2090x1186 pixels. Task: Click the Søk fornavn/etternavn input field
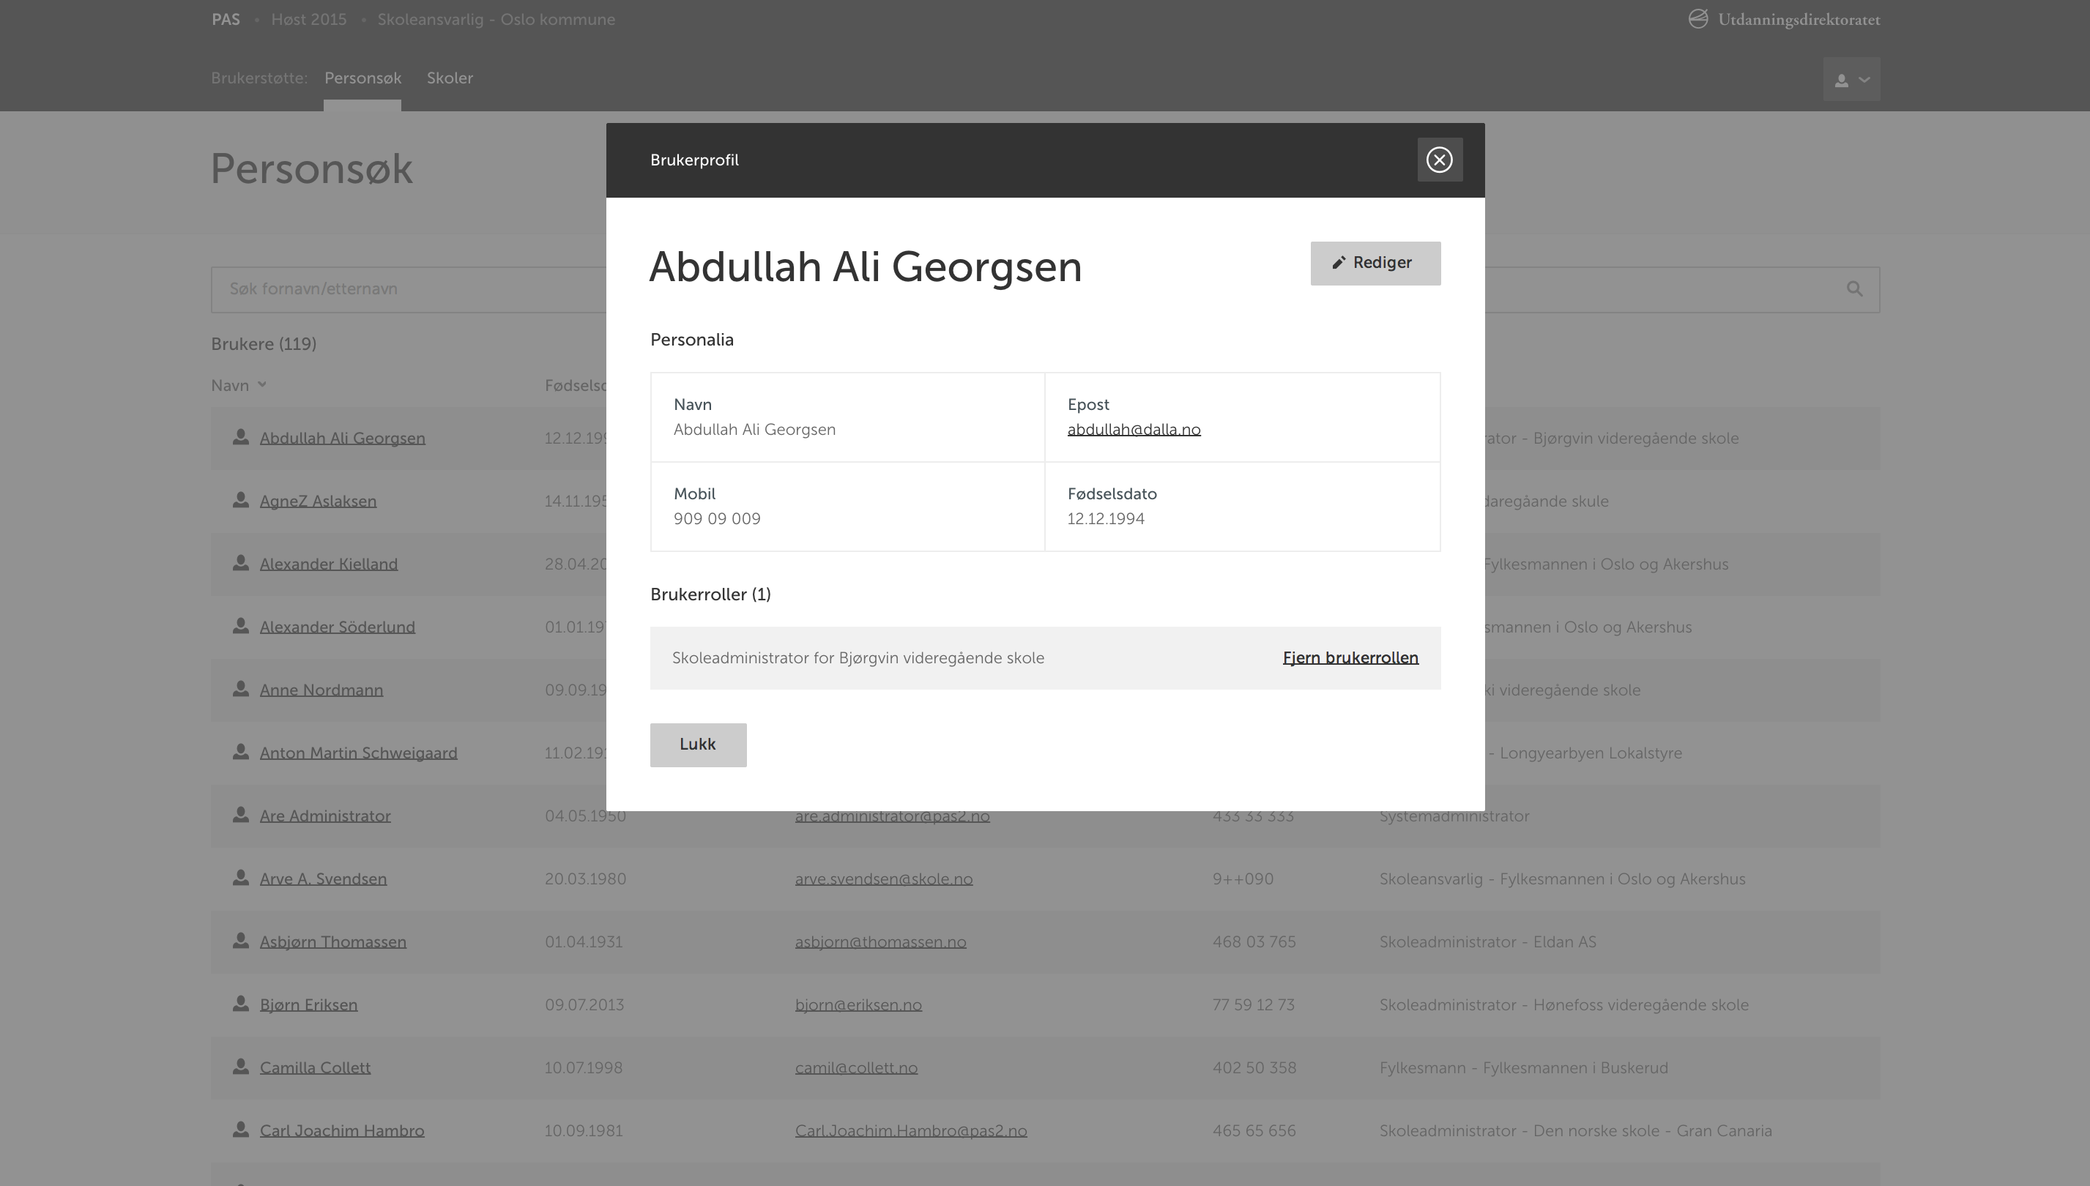pos(1044,288)
